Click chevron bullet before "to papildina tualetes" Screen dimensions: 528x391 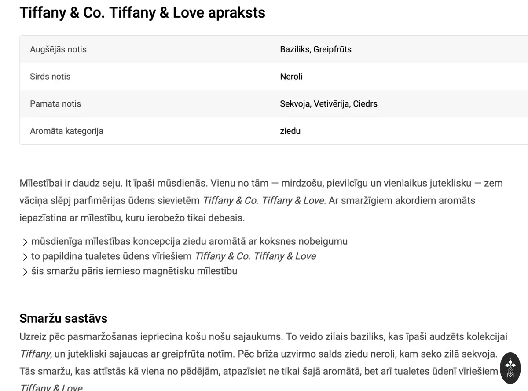click(x=25, y=257)
